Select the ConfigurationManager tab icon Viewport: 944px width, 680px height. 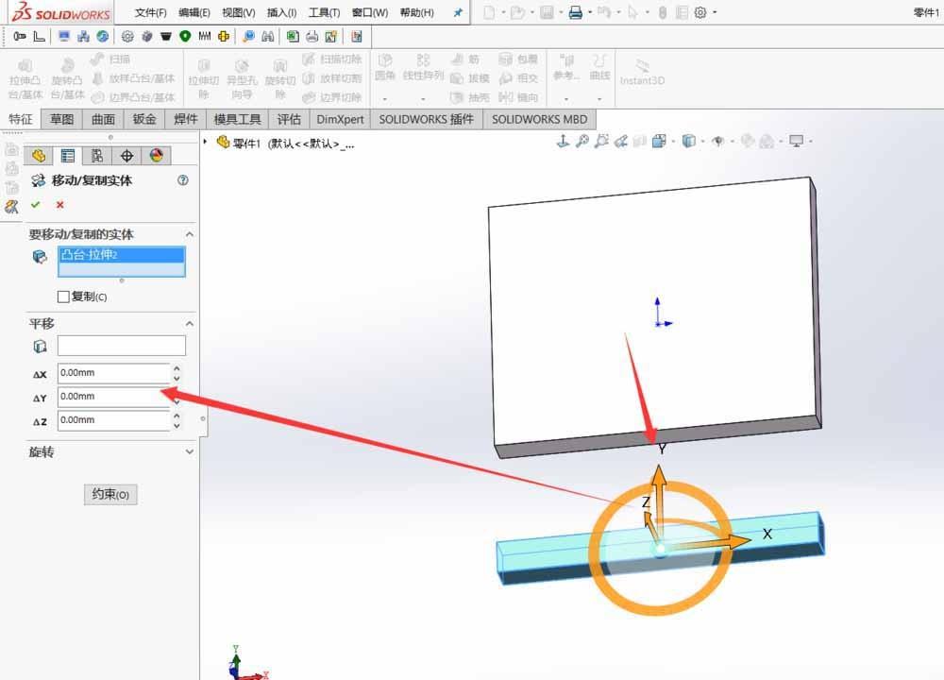tap(97, 156)
